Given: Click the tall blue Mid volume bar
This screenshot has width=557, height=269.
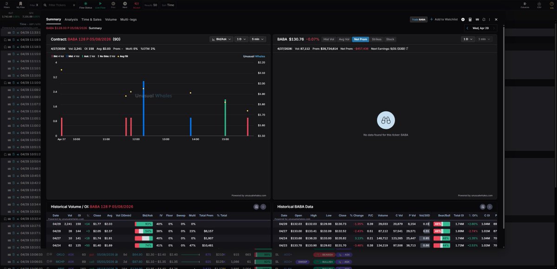Looking at the screenshot, I should point(143,108).
